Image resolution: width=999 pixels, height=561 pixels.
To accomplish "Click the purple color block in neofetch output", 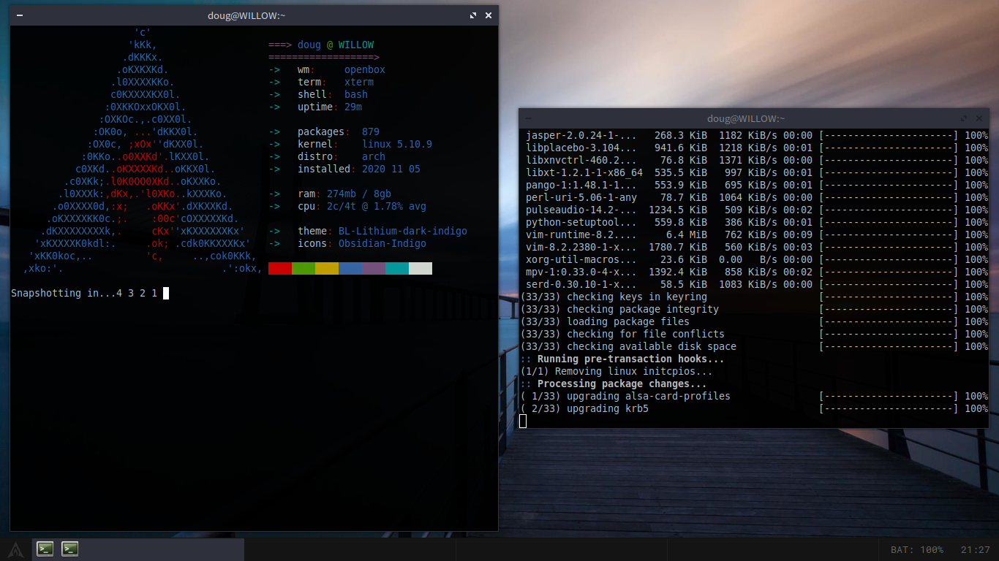I will point(374,269).
